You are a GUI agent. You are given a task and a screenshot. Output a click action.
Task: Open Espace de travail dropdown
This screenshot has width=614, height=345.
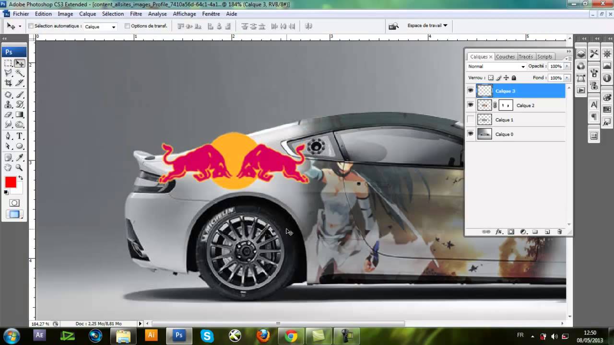click(427, 25)
